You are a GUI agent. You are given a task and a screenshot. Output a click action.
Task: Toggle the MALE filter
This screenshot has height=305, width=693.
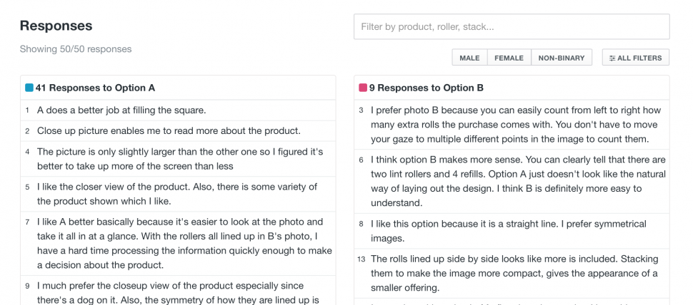(x=469, y=58)
